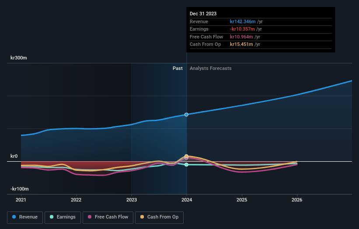
Task: Click the Past label on chart
Action: point(178,69)
